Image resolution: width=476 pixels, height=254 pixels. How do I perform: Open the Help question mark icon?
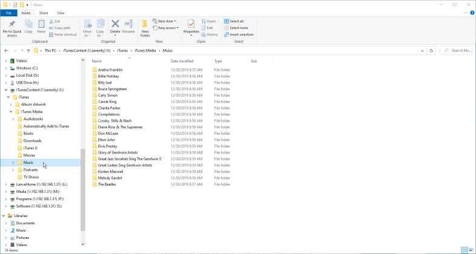[472, 13]
